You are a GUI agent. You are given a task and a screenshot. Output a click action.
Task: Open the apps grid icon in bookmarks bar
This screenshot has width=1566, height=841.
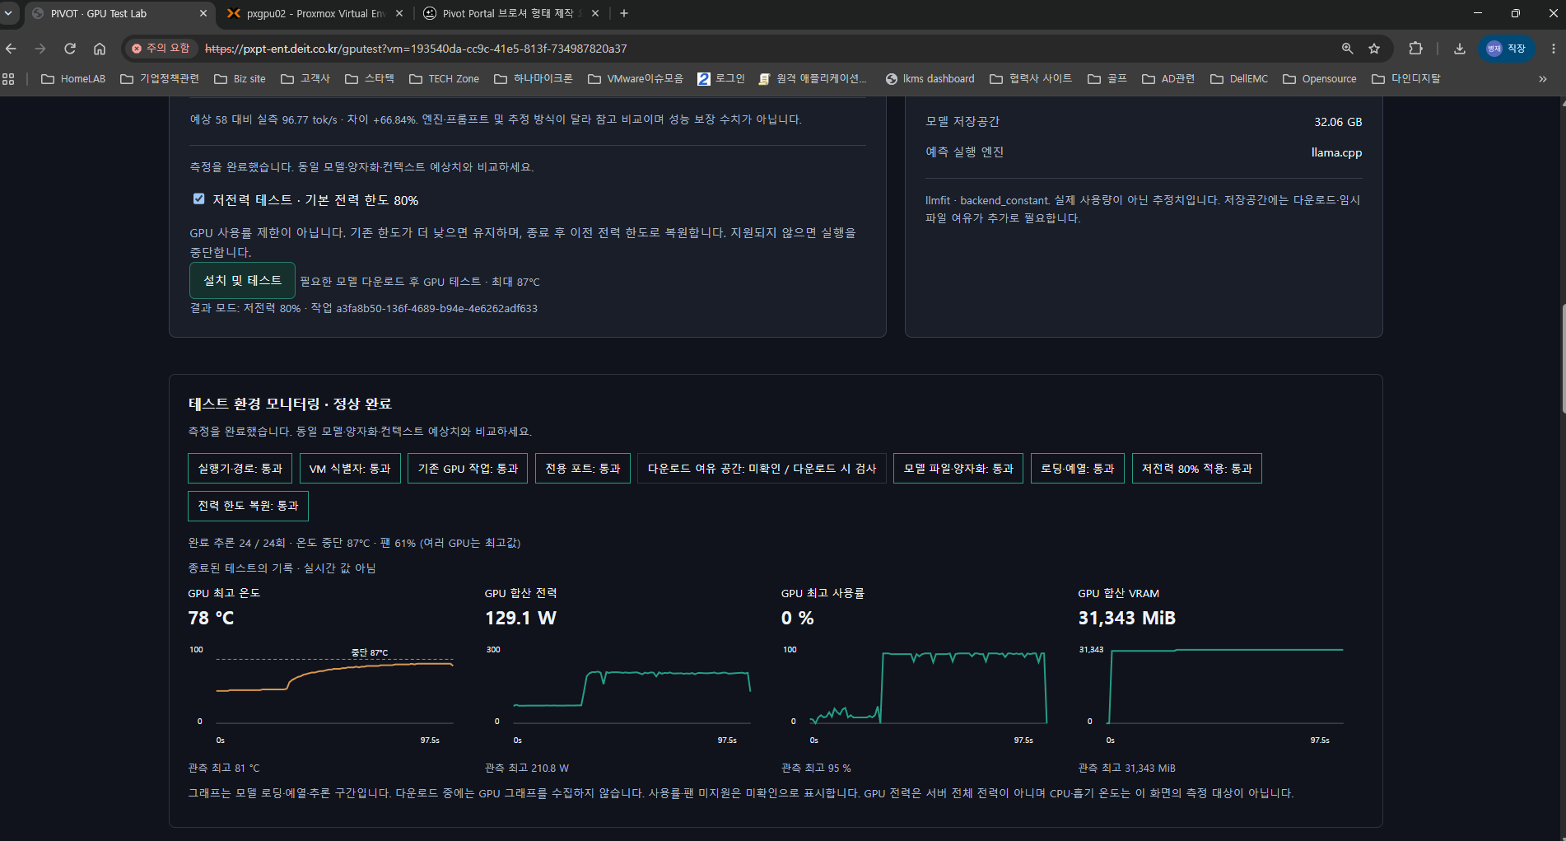tap(9, 79)
